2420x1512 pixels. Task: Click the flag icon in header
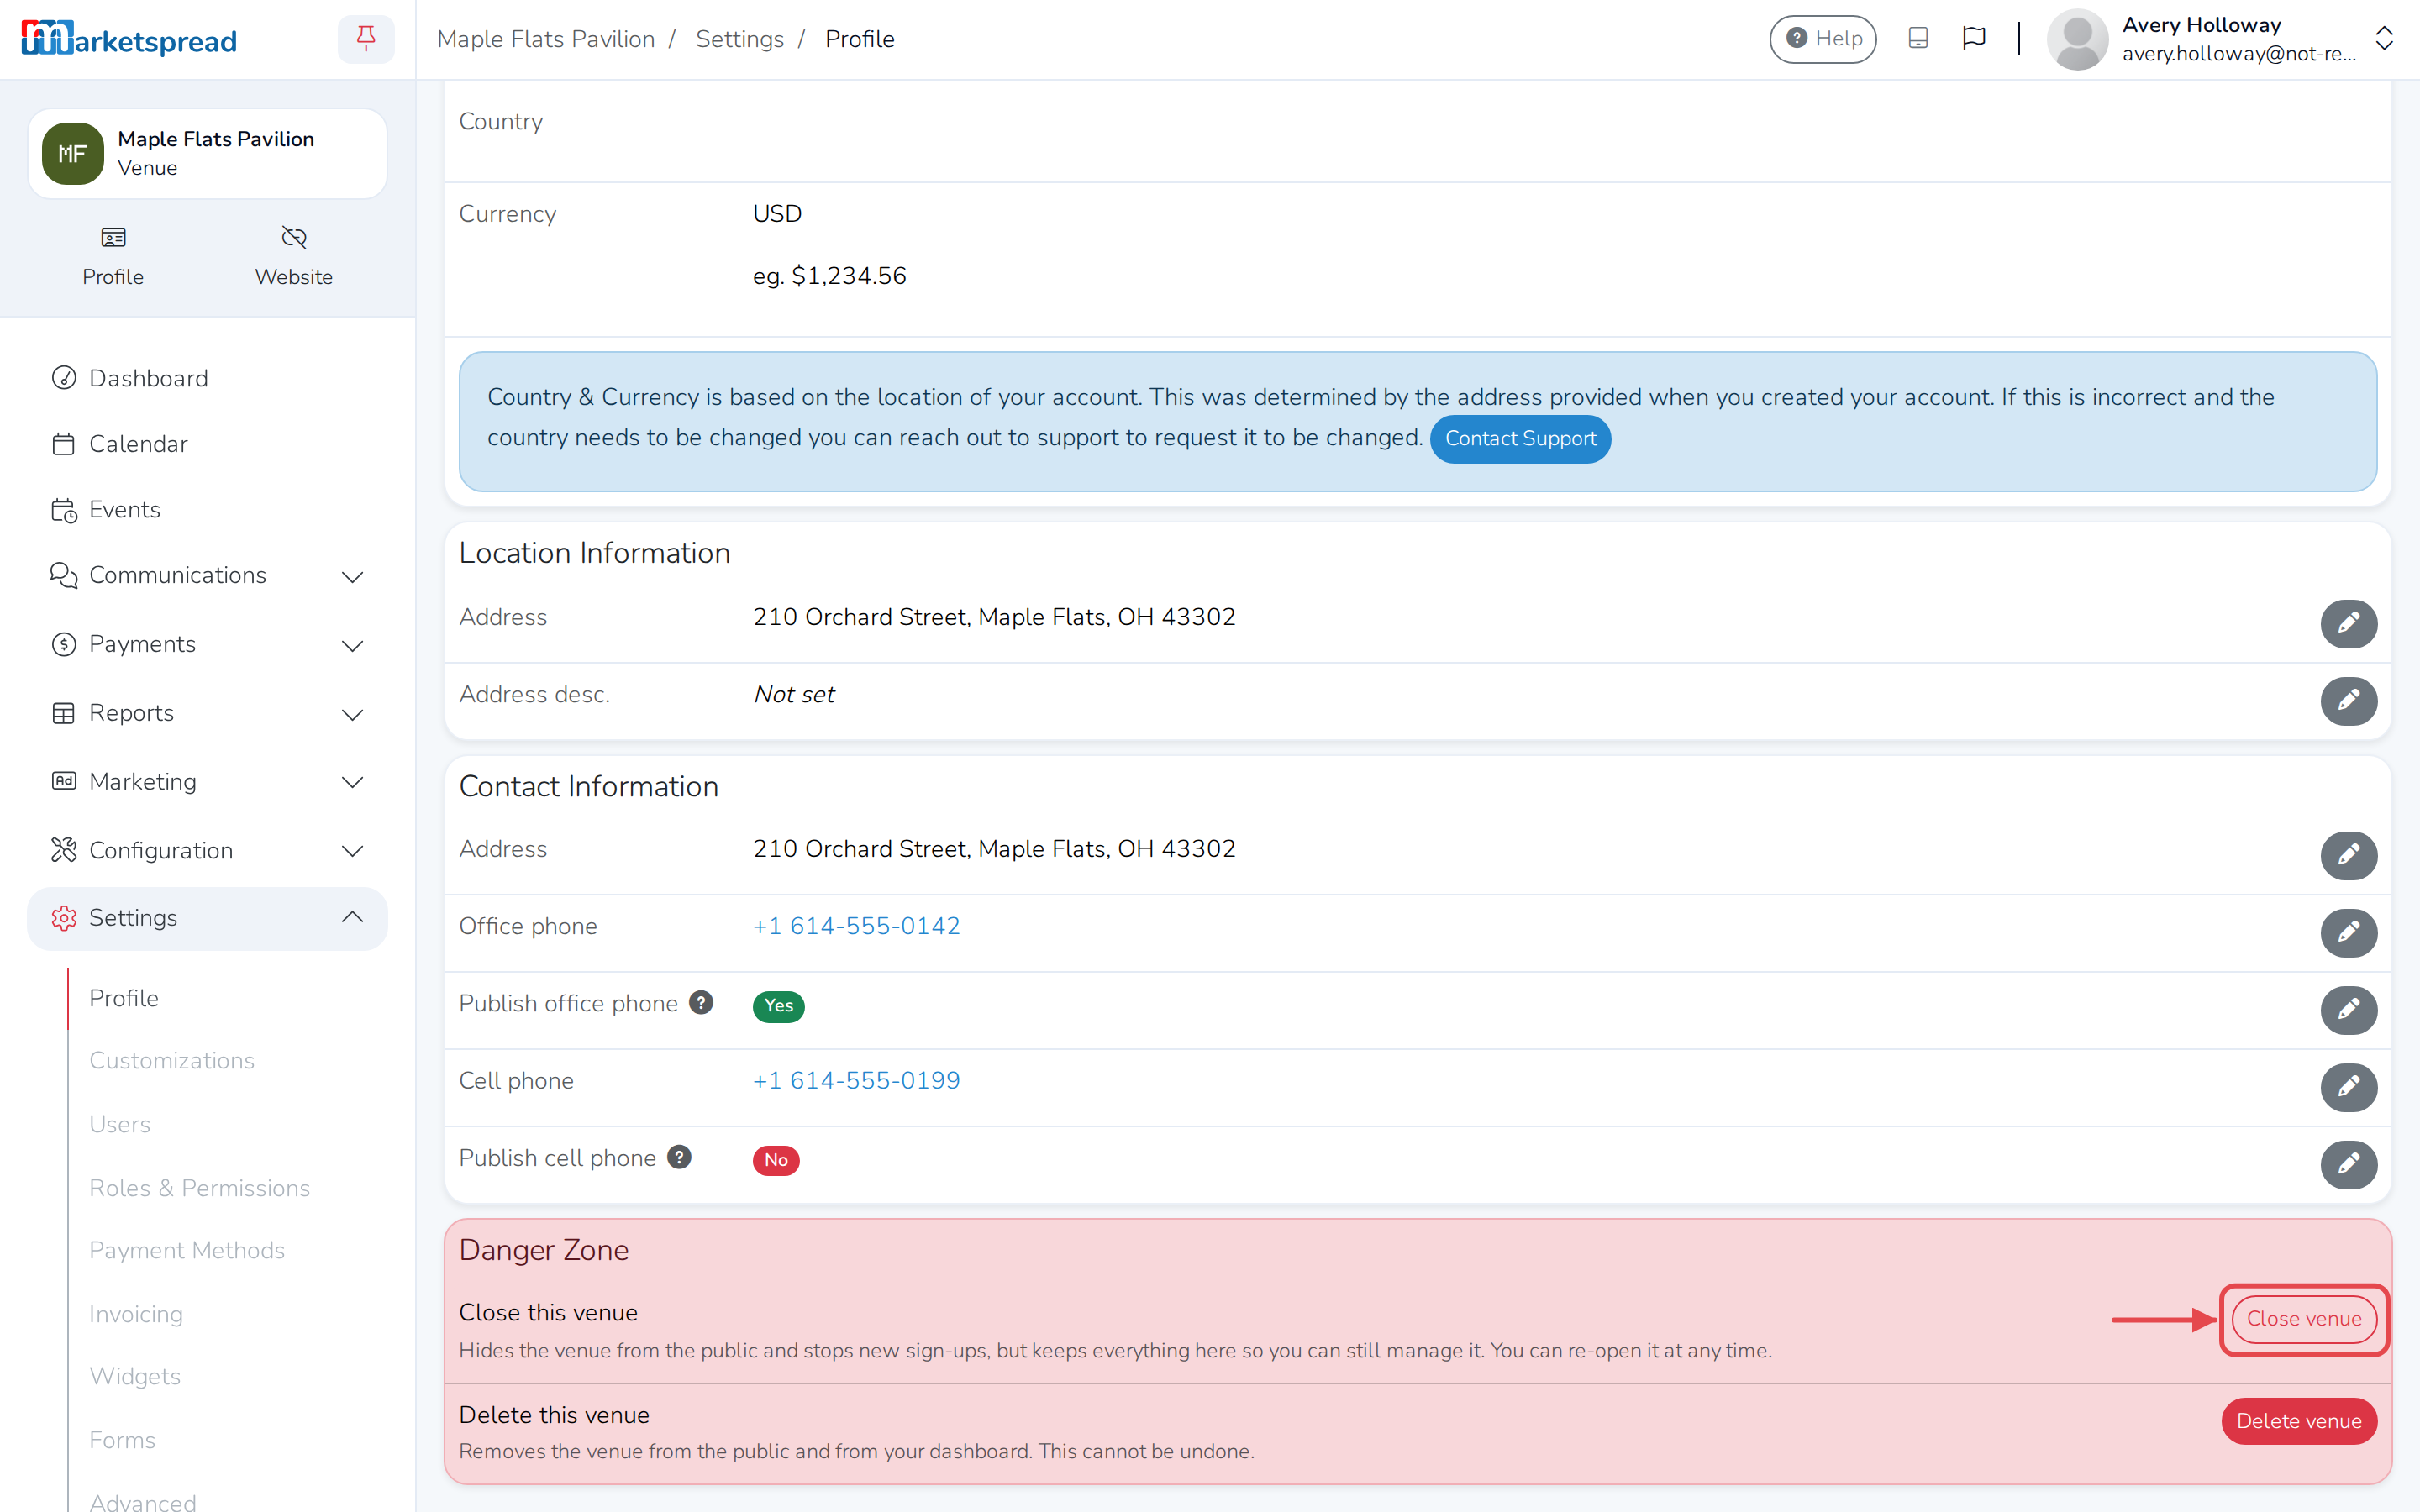1973,39
